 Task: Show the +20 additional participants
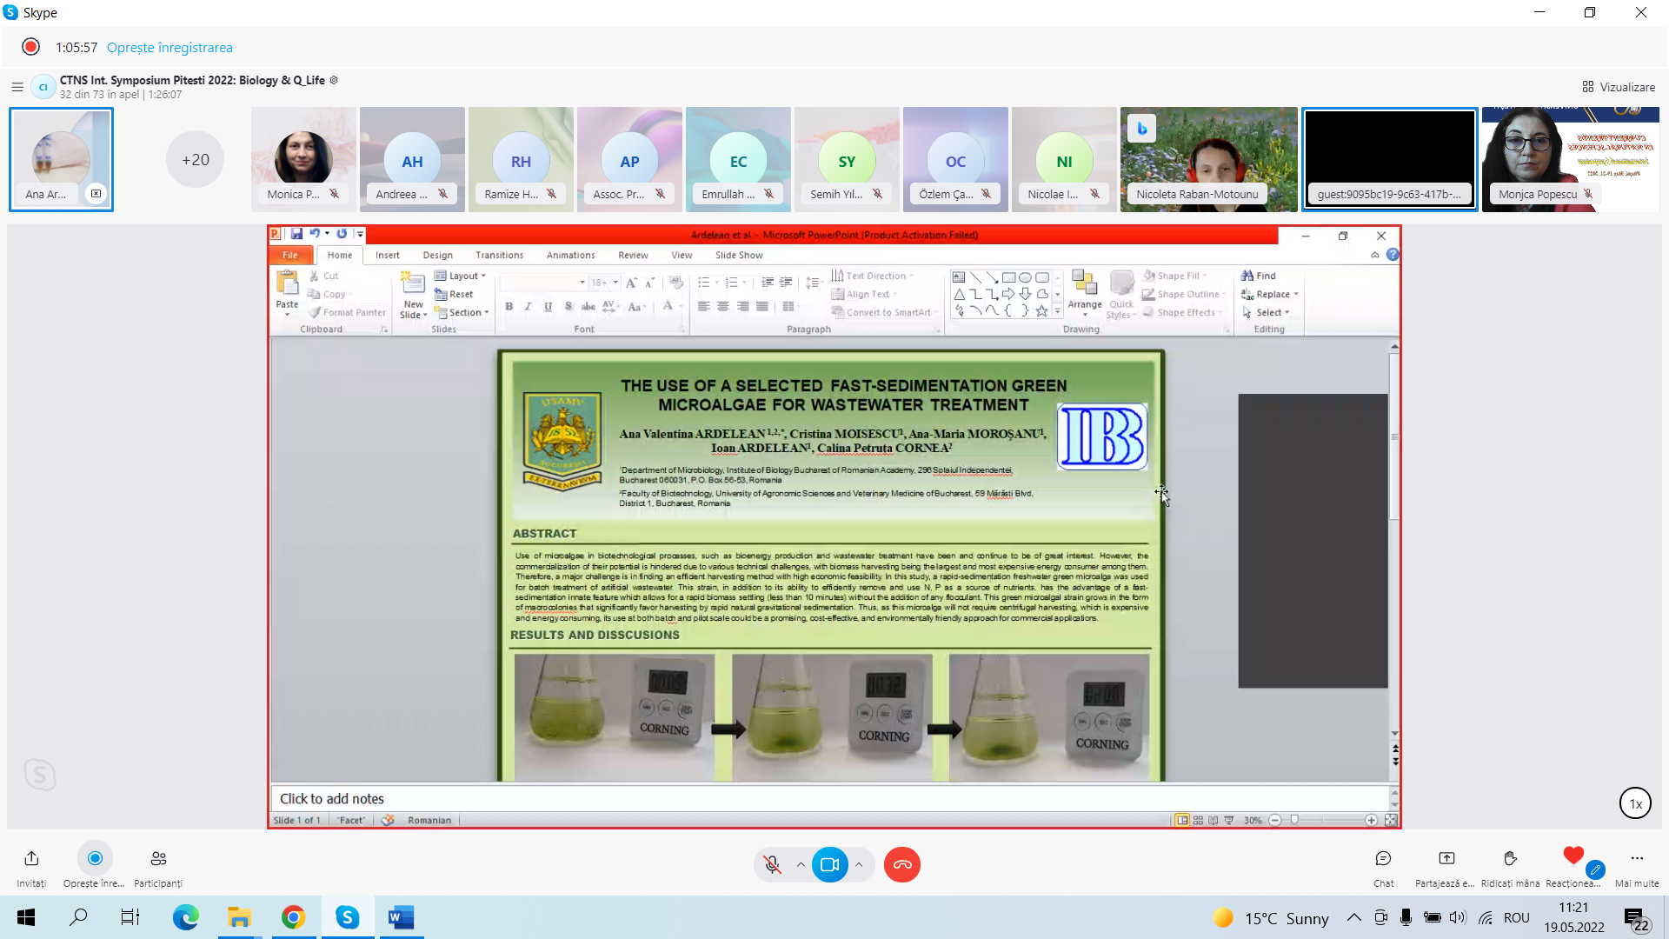[195, 159]
